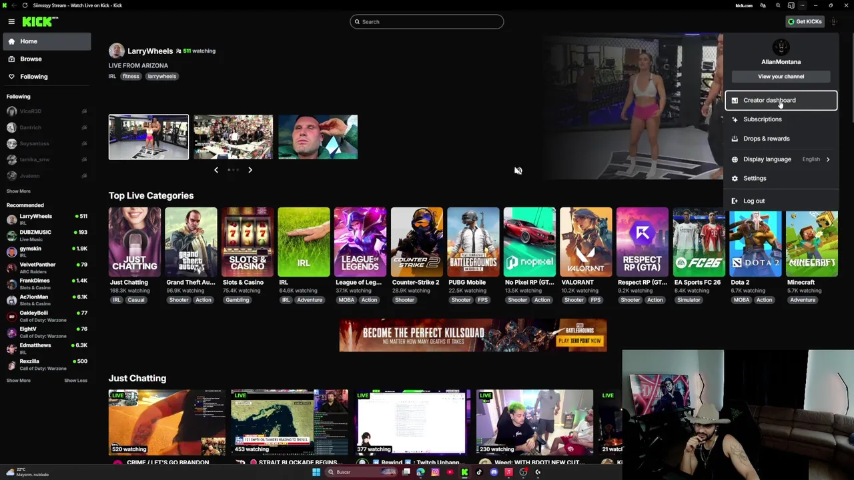The height and width of the screenshot is (480, 854).
Task: Click MOBA tag under League of Legends
Action: tap(347, 300)
